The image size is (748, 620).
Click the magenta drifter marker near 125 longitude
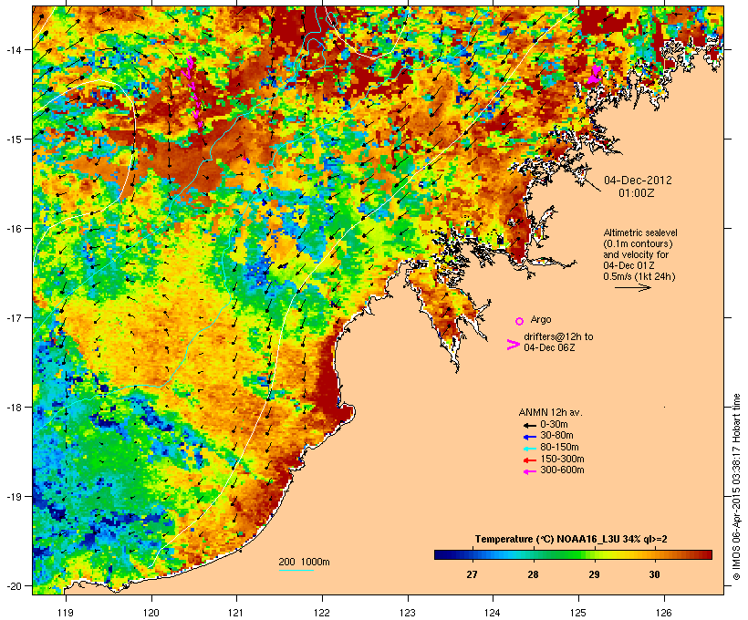tap(594, 76)
